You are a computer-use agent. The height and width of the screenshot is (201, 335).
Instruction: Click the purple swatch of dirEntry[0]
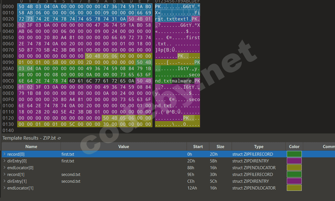tap(294, 161)
